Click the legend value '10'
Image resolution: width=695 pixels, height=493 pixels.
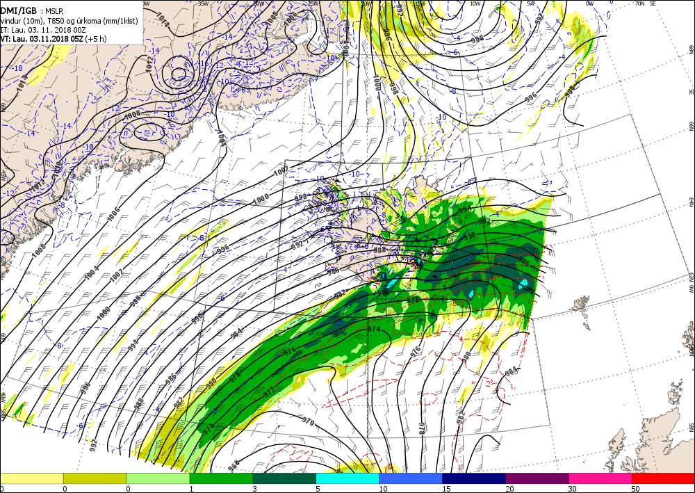(x=384, y=489)
